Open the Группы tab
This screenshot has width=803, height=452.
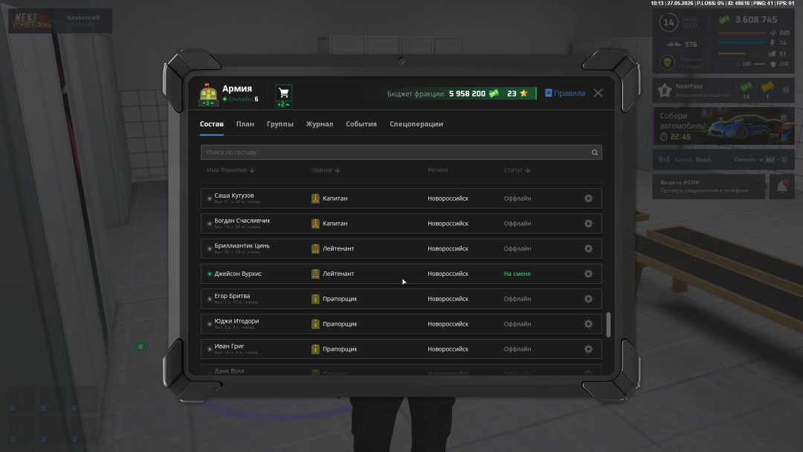coord(280,124)
